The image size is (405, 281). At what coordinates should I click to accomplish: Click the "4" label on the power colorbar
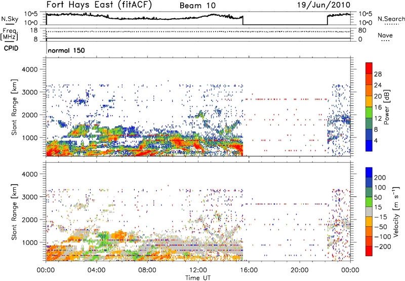pos(376,140)
